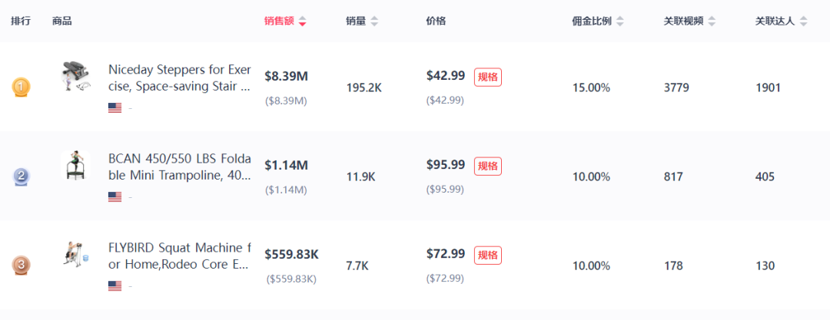Click the bronze rank 3 medal icon
The image size is (830, 320).
pyautogui.click(x=22, y=265)
